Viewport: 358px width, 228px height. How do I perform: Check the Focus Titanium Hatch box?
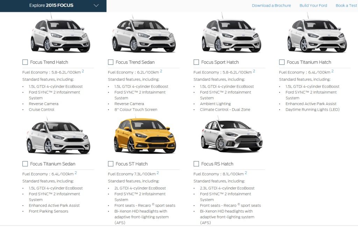coord(282,62)
